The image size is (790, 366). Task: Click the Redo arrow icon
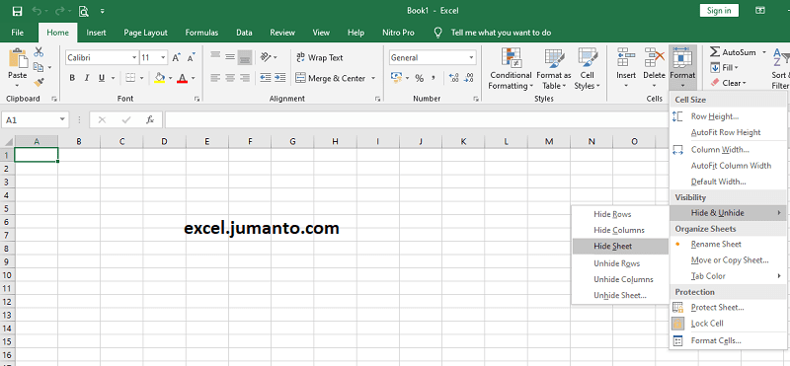click(x=59, y=11)
